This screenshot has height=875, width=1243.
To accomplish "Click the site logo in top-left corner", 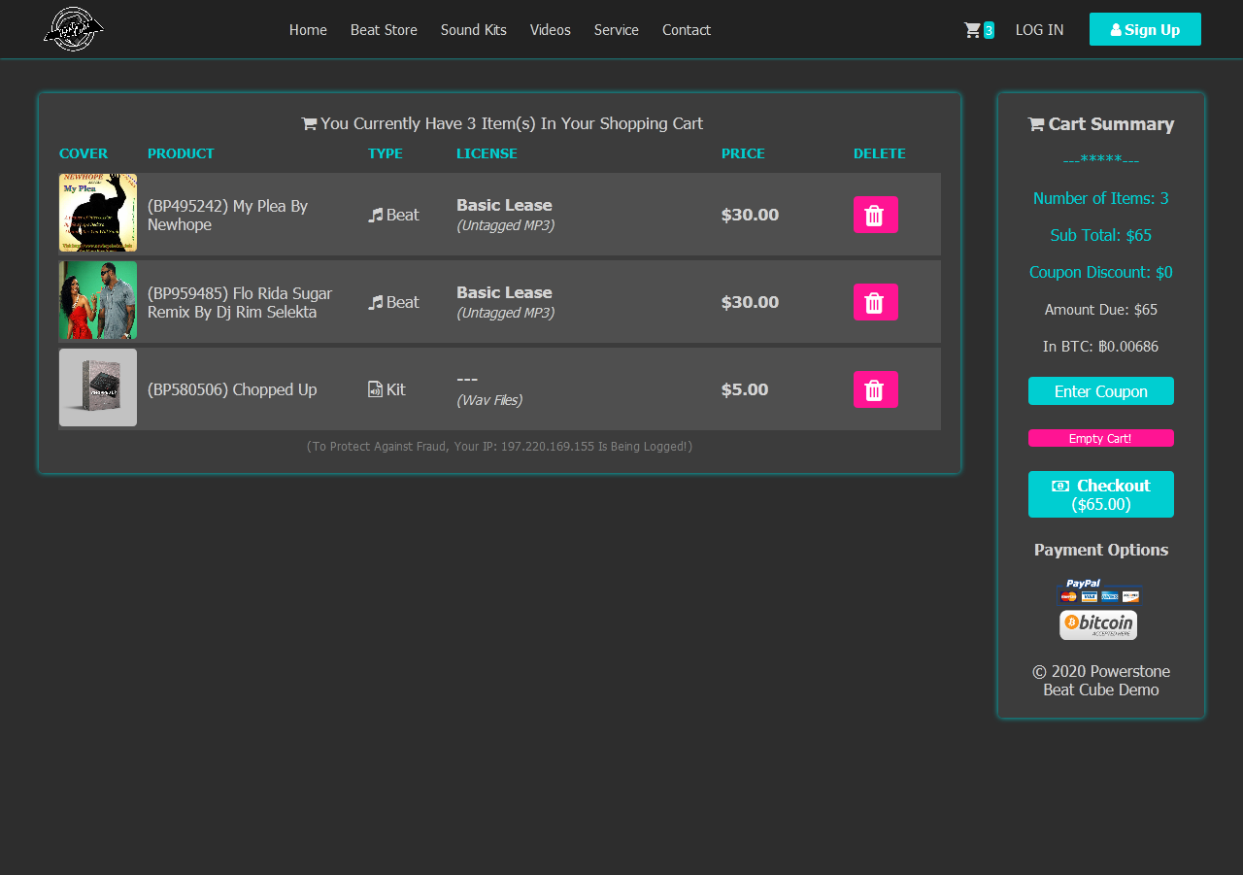I will pyautogui.click(x=73, y=29).
